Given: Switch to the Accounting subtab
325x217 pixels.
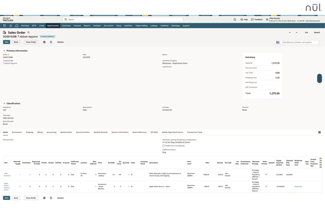Looking at the screenshot, I should pyautogui.click(x=51, y=132).
